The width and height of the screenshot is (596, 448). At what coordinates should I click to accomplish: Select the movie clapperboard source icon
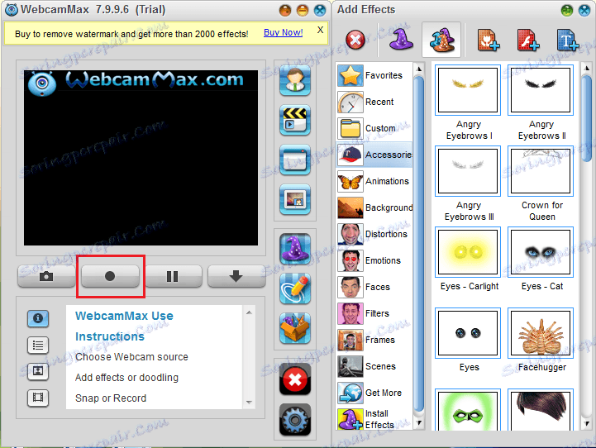[x=295, y=120]
